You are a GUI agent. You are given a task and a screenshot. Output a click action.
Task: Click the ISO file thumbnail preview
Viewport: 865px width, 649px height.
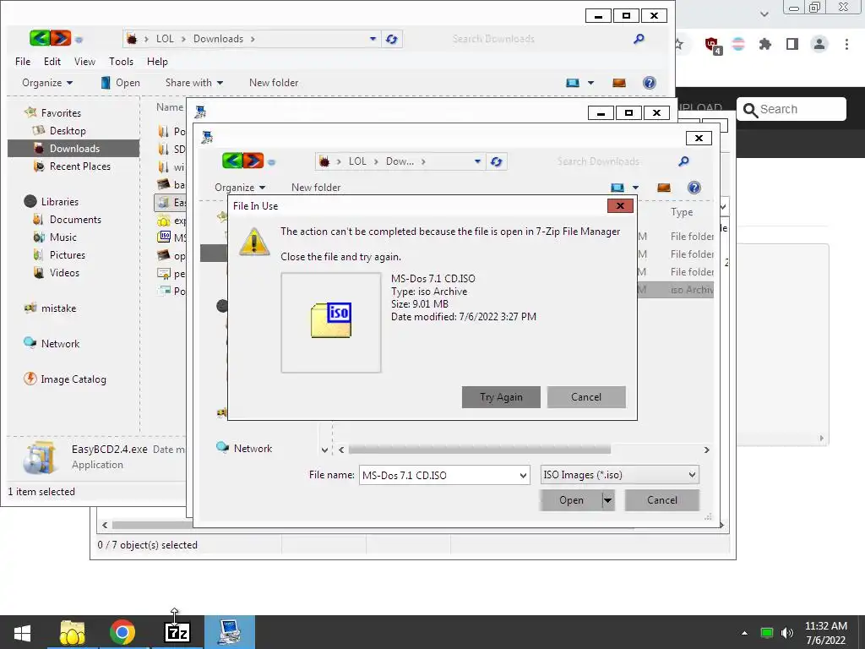pos(331,322)
